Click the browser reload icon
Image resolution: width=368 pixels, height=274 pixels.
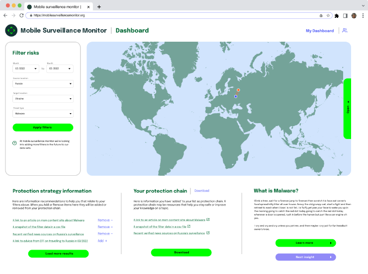21,15
